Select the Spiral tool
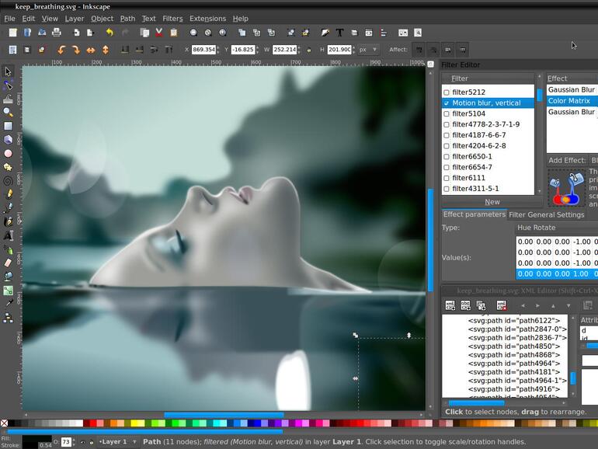 tap(9, 180)
